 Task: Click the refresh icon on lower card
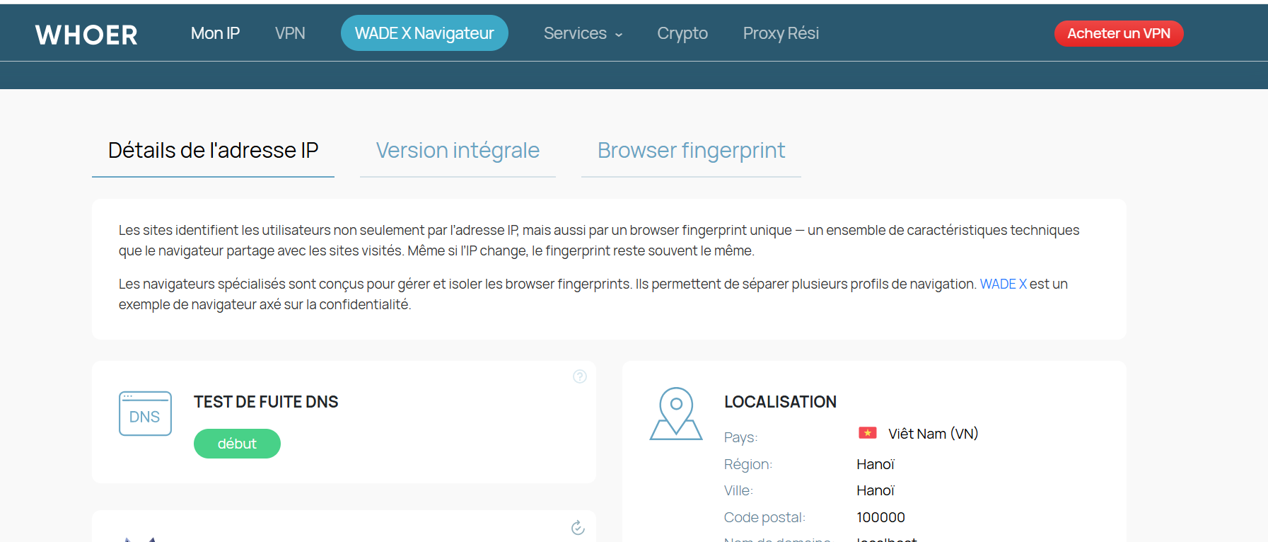coord(578,527)
